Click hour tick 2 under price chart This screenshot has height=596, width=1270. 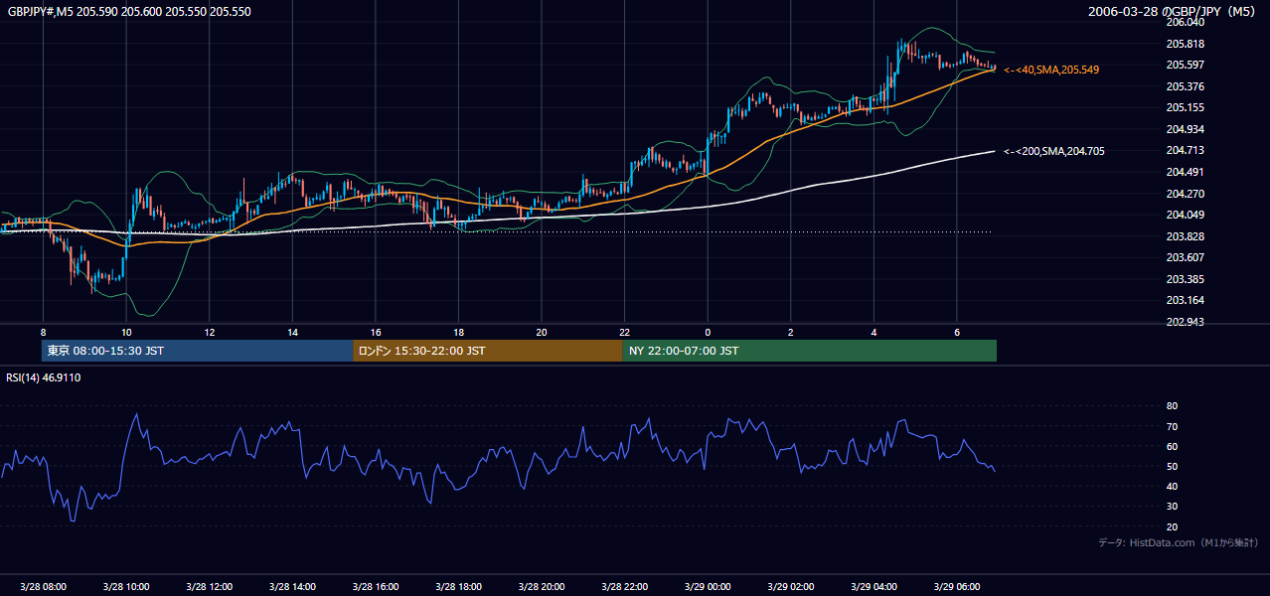coord(791,332)
